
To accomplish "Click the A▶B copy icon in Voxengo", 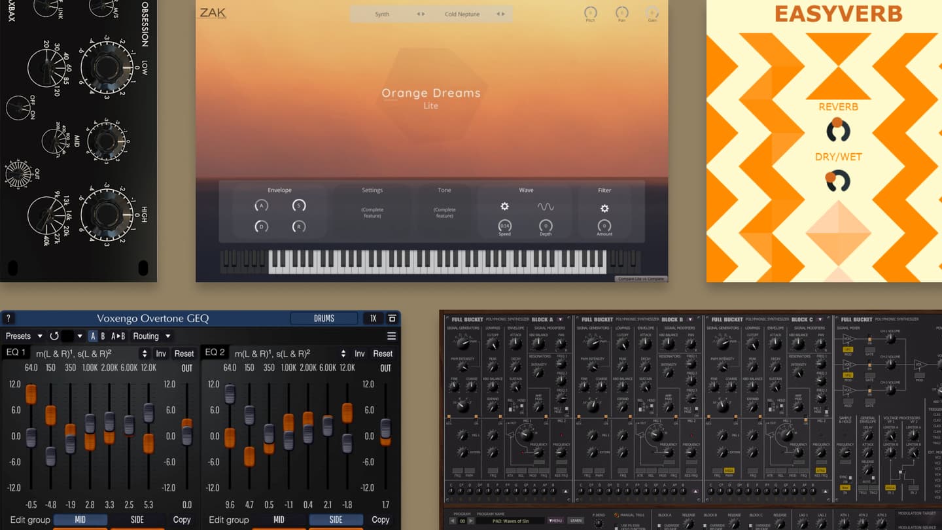I will tap(118, 336).
